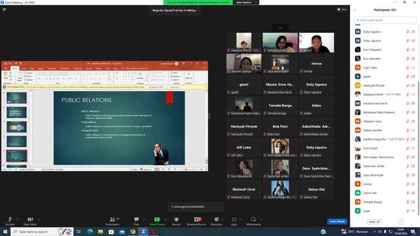Click the Task View icon in the taskbar
The height and width of the screenshot is (236, 420).
coord(79,231)
